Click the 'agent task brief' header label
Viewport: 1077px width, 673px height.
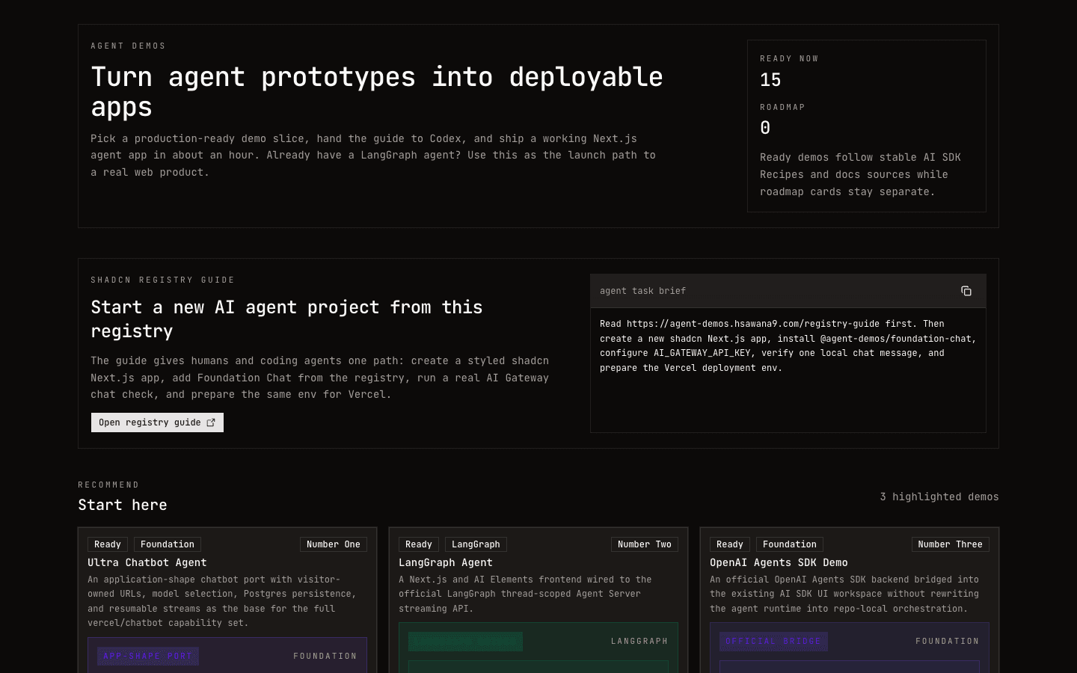pyautogui.click(x=642, y=291)
